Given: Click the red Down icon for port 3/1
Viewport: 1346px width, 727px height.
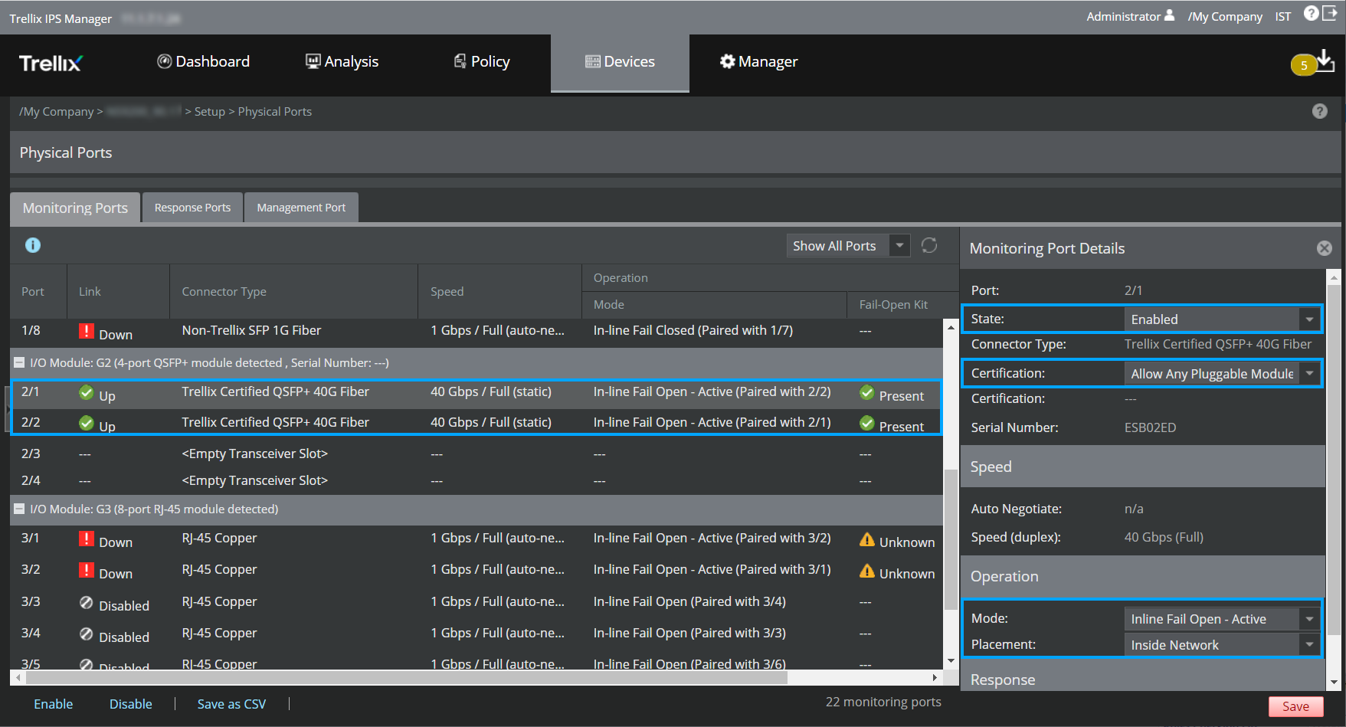Looking at the screenshot, I should point(87,539).
